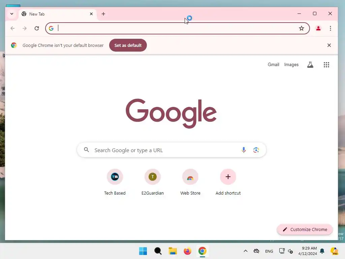This screenshot has height=259, width=345.
Task: Focus the Search Google or type a URL box
Action: pyautogui.click(x=171, y=150)
